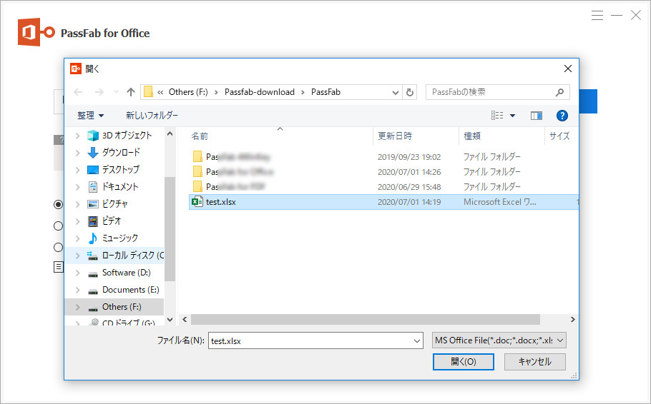The height and width of the screenshot is (404, 651).
Task: Sort by 更新日時 column header
Action: (395, 136)
